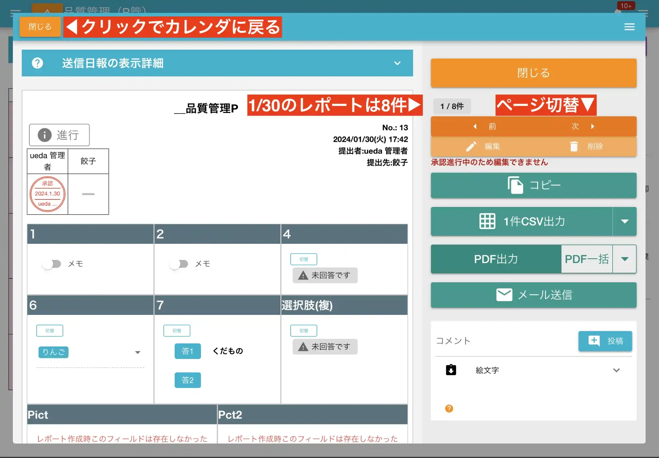
Task: Expand the PDF一括 dropdown arrow
Action: (x=625, y=259)
